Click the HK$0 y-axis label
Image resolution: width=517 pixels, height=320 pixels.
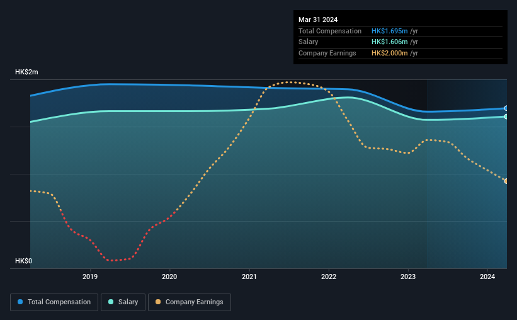point(24,261)
